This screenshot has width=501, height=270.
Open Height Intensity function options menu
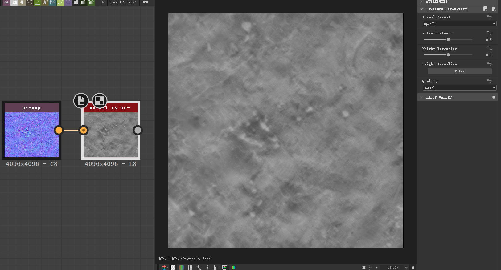click(x=489, y=49)
